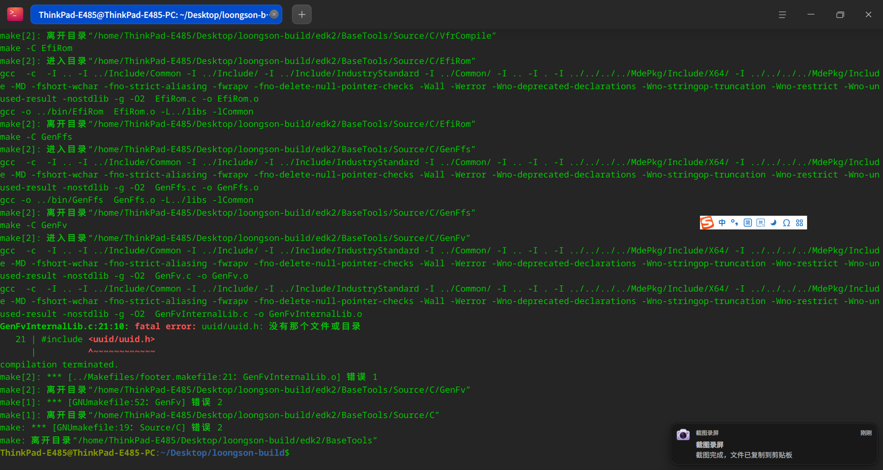Open the Sogou toolbox grid icon
Image resolution: width=883 pixels, height=470 pixels.
click(x=800, y=223)
